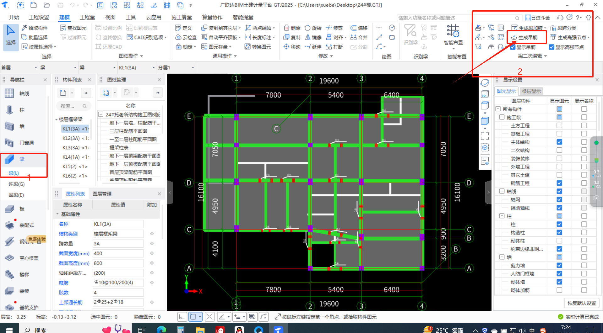Click 合并 merge tool
Screen dimensions: 603x333
(359, 37)
